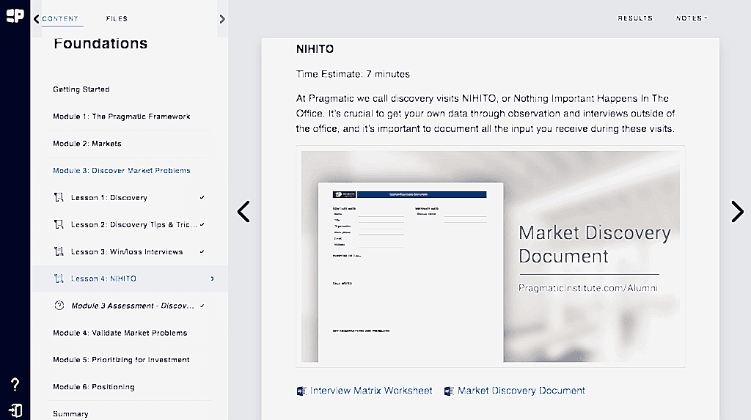The height and width of the screenshot is (420, 751).
Task: Expand Module 5: Prioritizing for Investment
Action: tap(121, 360)
